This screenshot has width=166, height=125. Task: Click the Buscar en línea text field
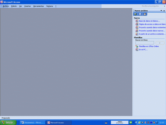point(144,43)
